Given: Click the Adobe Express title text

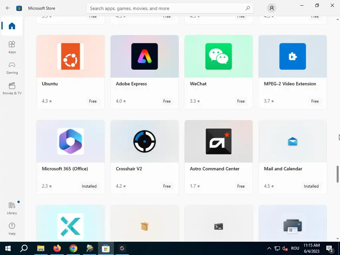Looking at the screenshot, I should [x=131, y=84].
